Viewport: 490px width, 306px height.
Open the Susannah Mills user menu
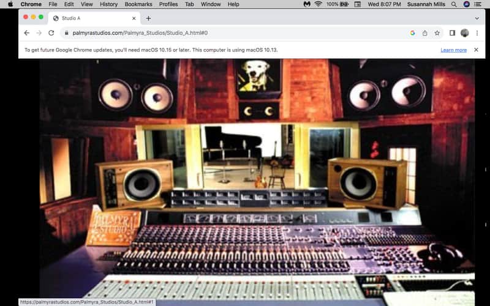click(426, 4)
